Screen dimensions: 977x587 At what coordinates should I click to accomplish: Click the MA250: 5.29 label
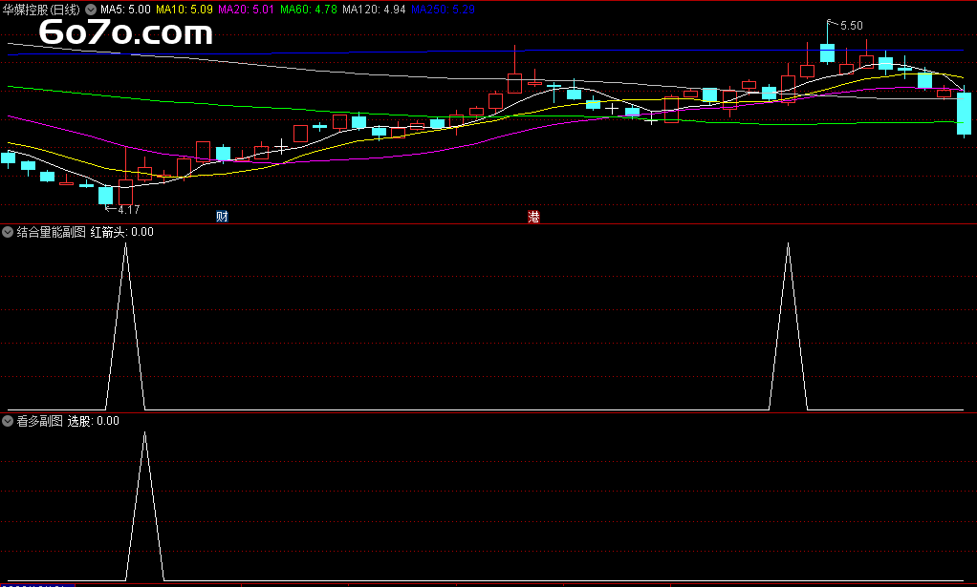(x=443, y=10)
